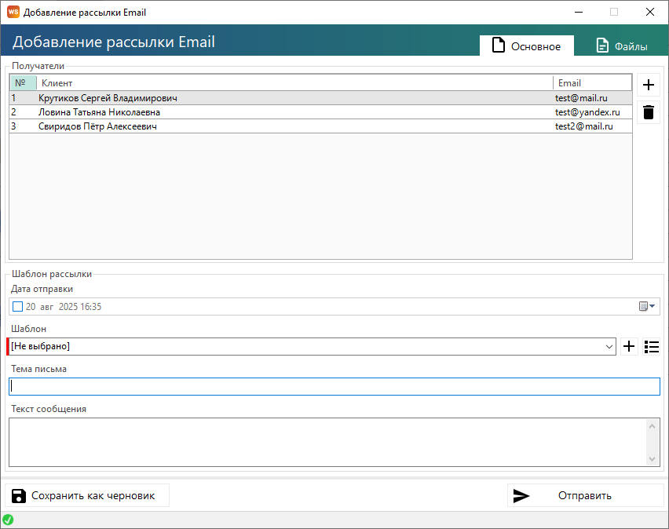Click the WS application icon in title bar

pyautogui.click(x=13, y=13)
